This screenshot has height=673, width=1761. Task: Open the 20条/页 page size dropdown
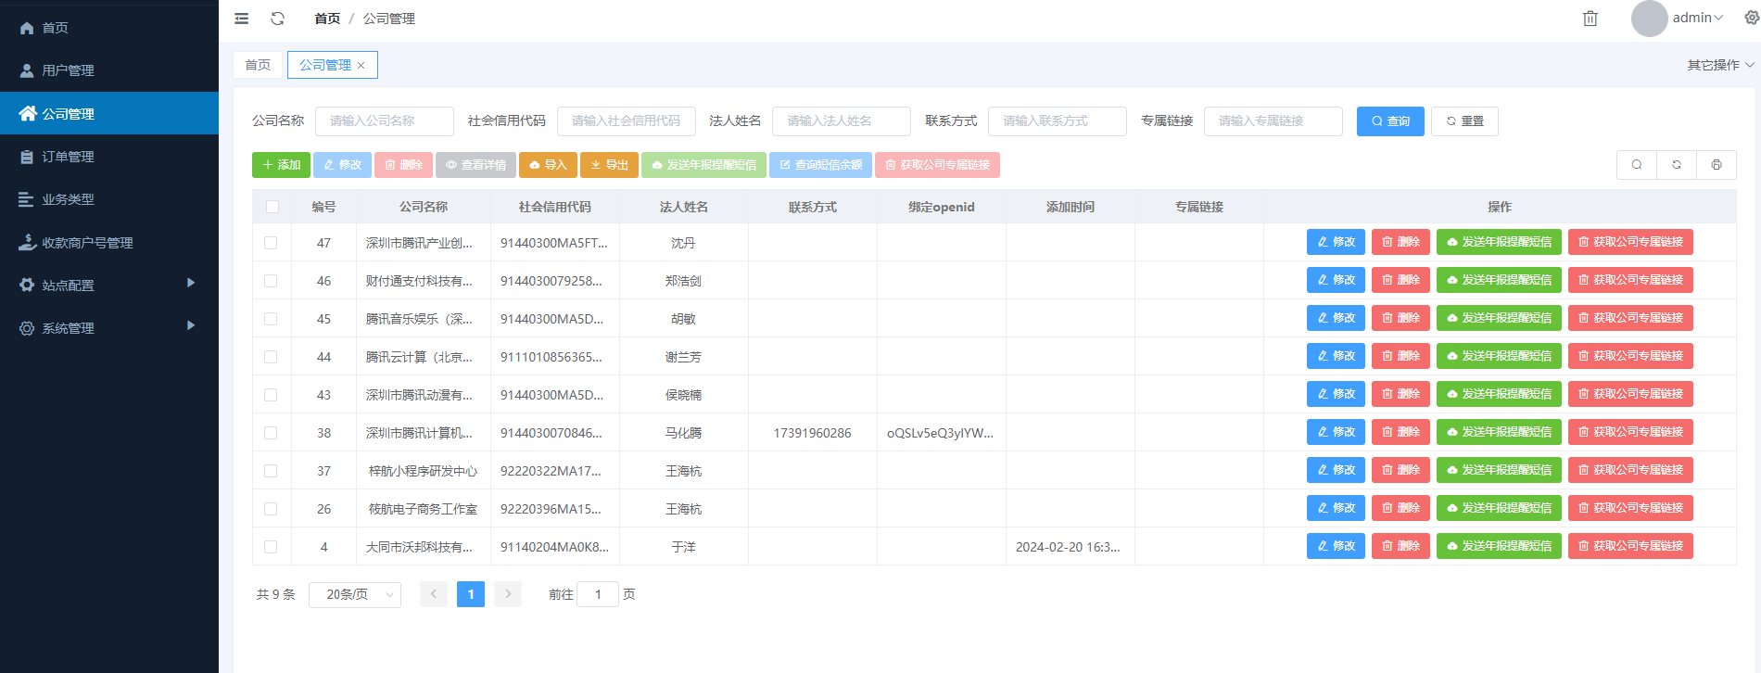pyautogui.click(x=355, y=594)
